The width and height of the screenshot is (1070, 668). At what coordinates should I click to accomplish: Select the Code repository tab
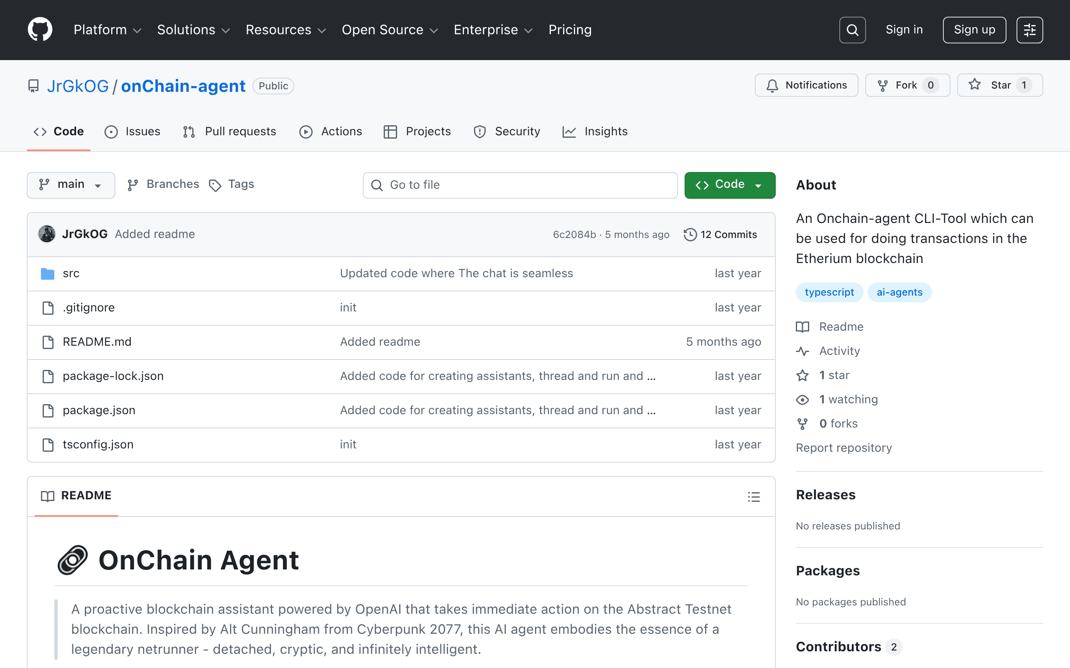[59, 132]
